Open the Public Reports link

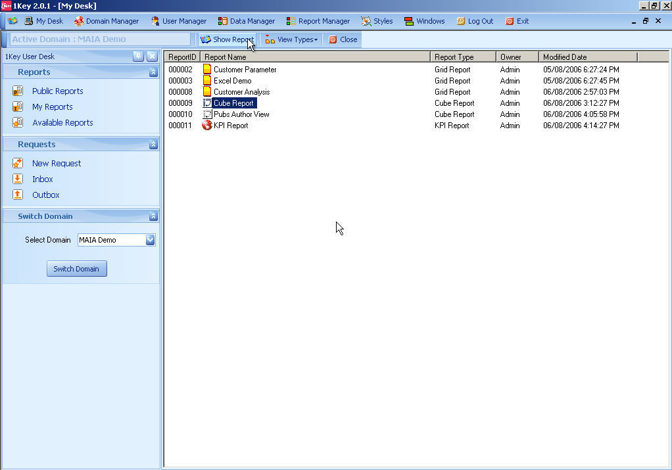click(x=57, y=91)
